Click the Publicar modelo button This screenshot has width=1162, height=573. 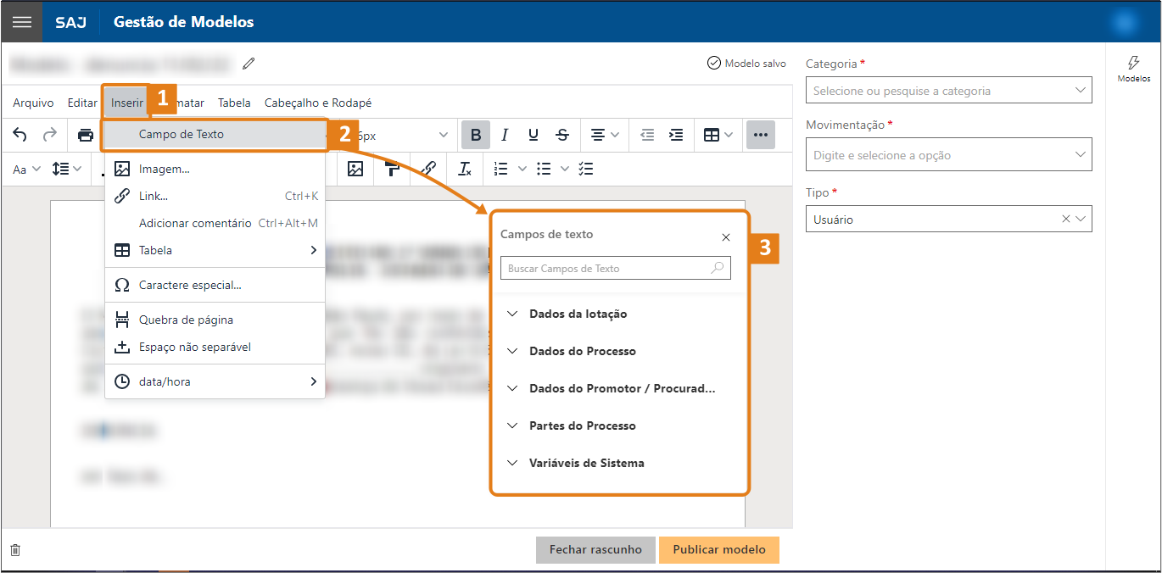(718, 549)
